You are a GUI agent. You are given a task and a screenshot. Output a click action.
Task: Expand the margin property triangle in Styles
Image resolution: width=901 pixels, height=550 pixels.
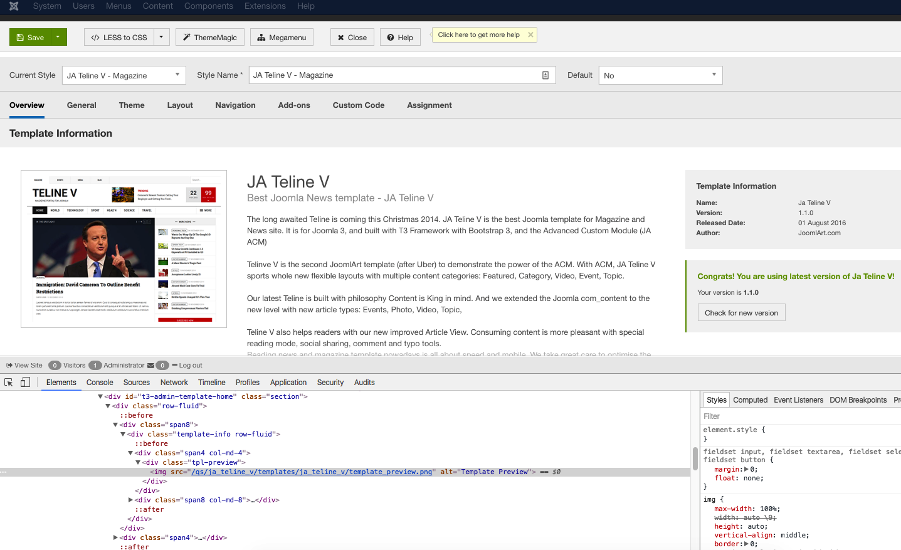click(x=746, y=469)
